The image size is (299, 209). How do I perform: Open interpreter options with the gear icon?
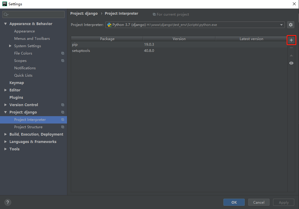[x=291, y=25]
